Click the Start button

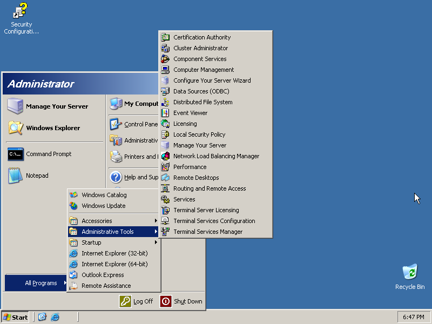click(x=15, y=317)
